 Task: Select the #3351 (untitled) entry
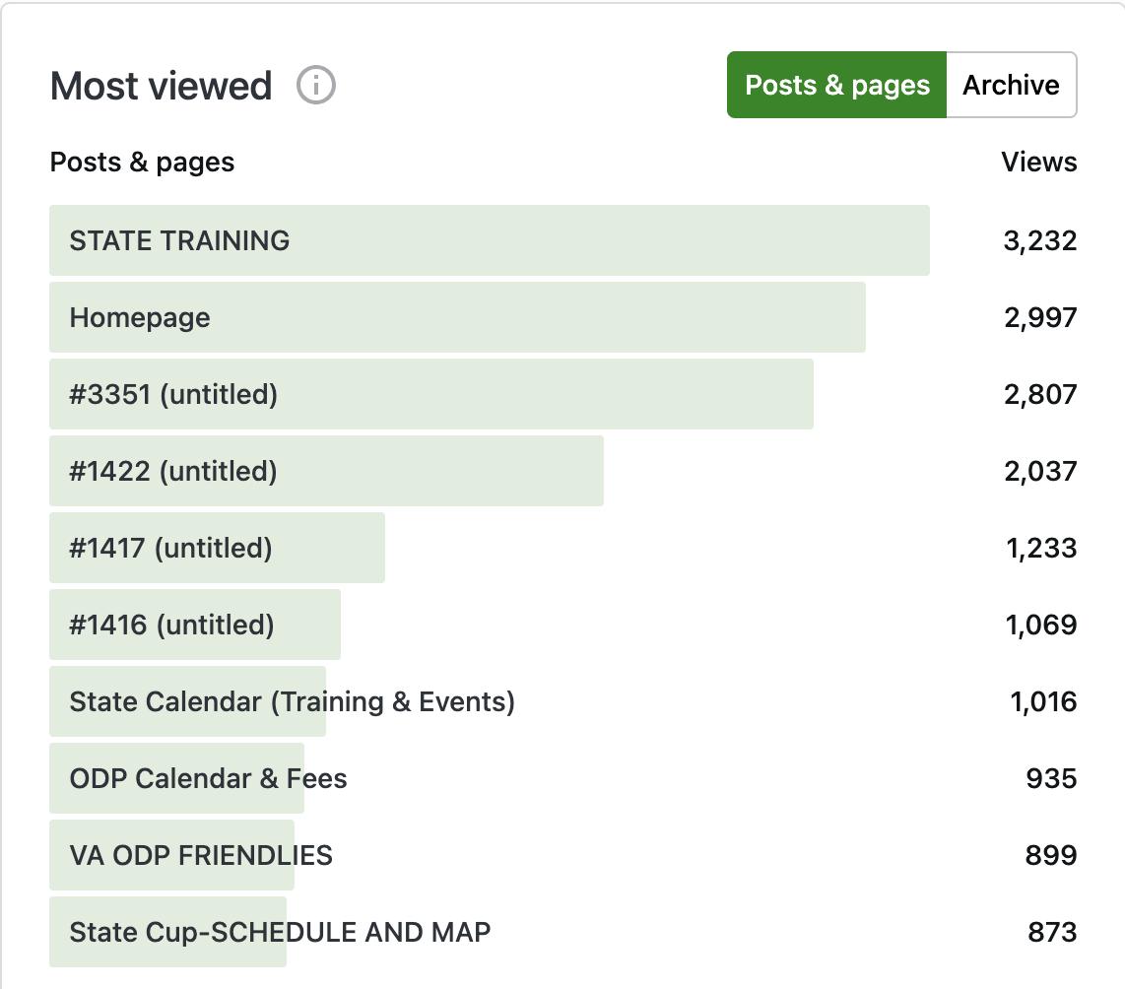(173, 394)
